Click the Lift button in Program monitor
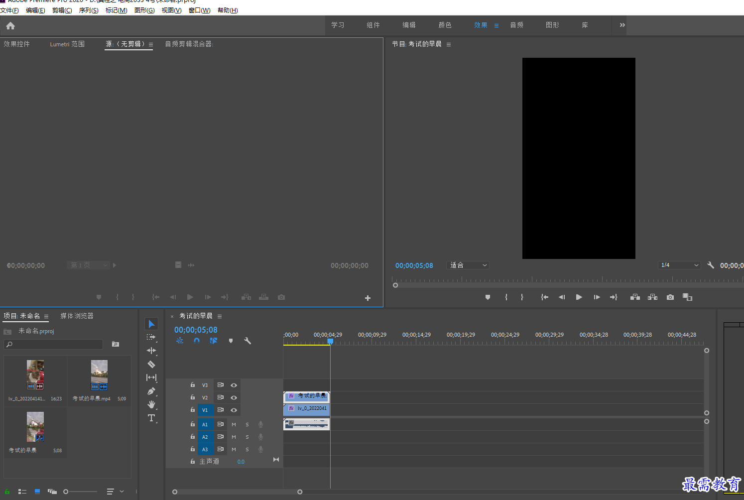Image resolution: width=744 pixels, height=500 pixels. (635, 297)
